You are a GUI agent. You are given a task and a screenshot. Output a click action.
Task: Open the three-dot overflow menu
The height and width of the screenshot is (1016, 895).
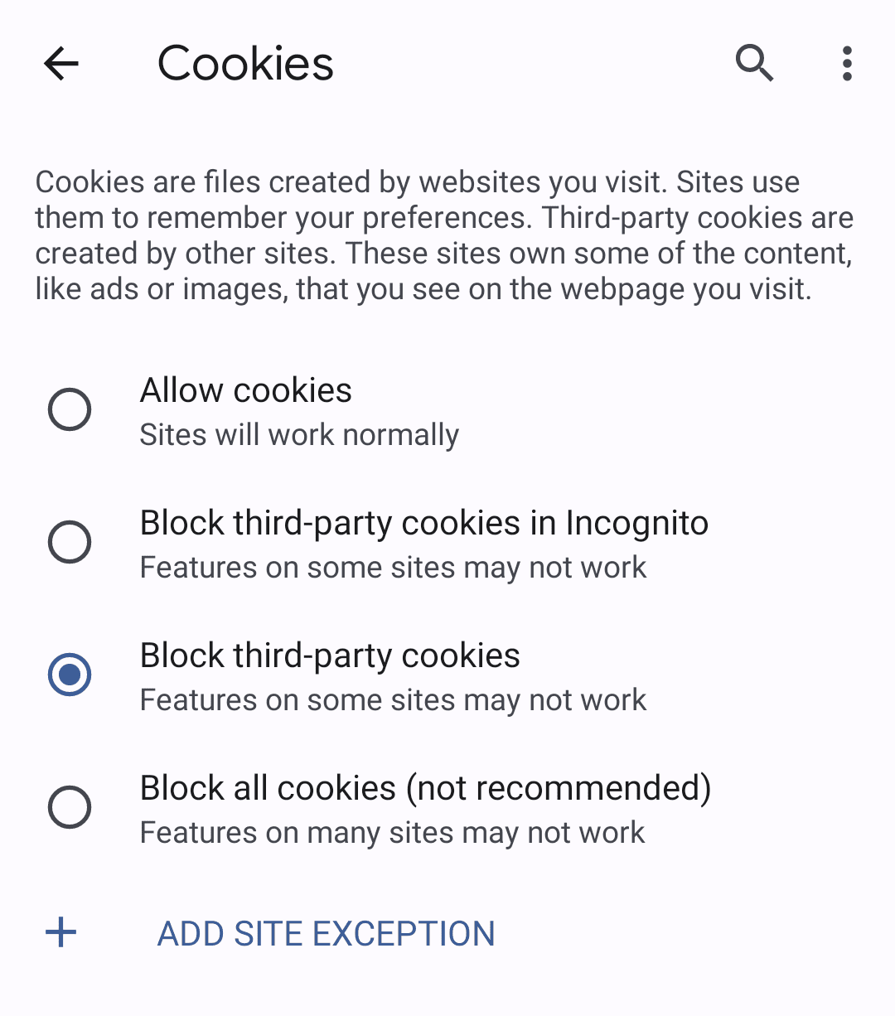846,63
